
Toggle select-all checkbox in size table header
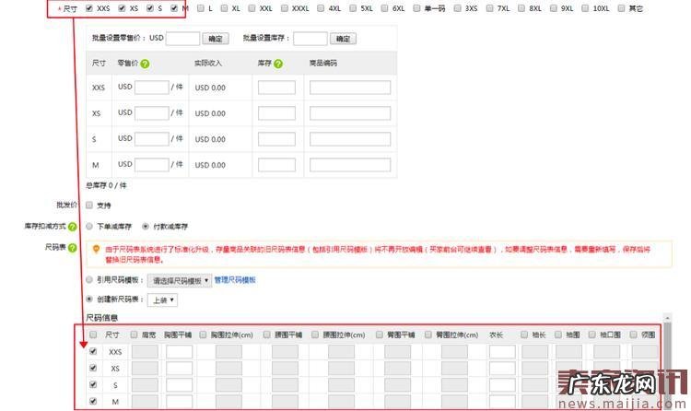(93, 335)
